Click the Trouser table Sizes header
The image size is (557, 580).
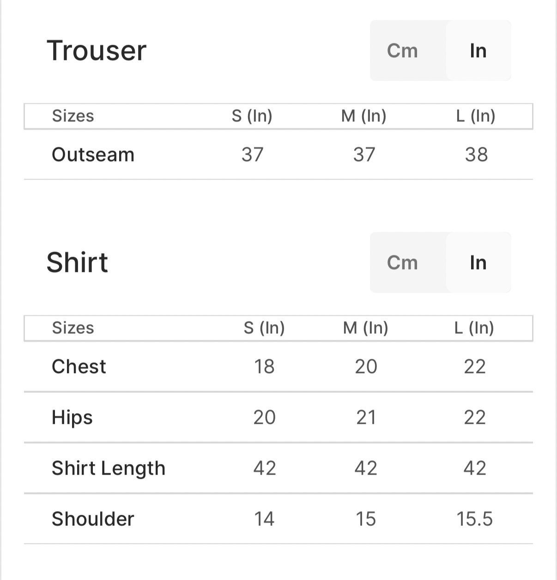73,116
